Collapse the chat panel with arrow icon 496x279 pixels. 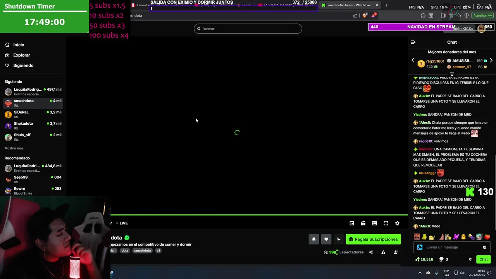tap(413, 42)
